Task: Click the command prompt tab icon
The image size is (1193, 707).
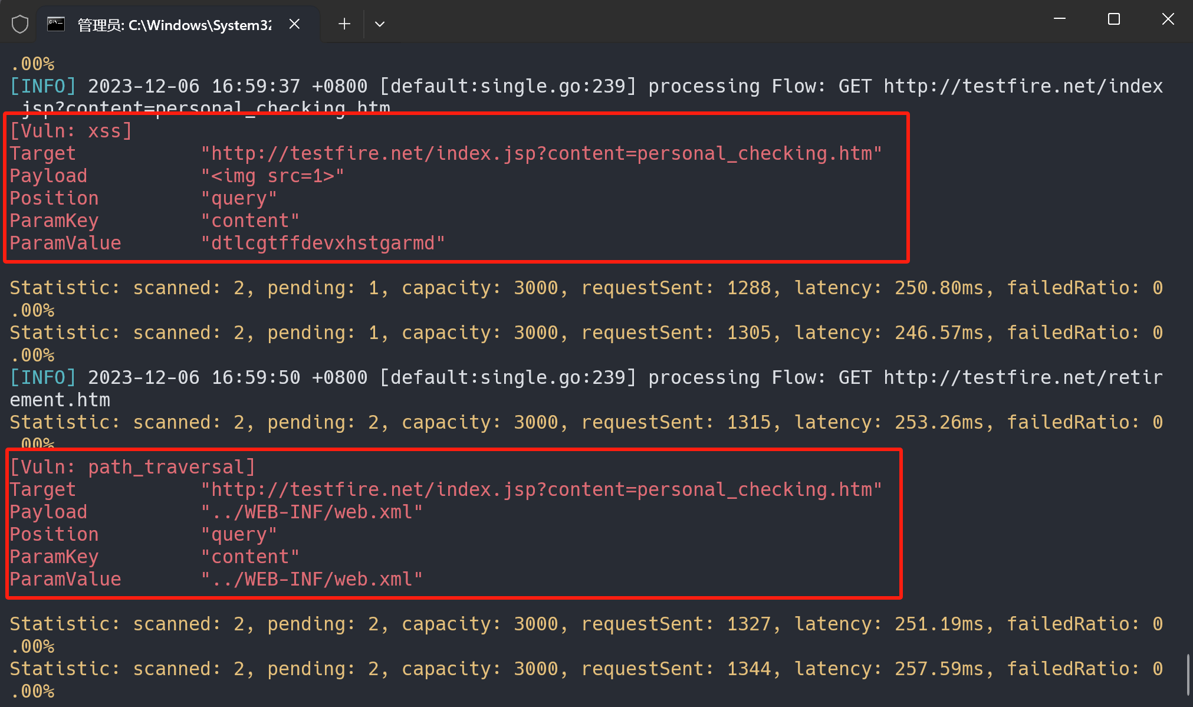Action: coord(56,24)
